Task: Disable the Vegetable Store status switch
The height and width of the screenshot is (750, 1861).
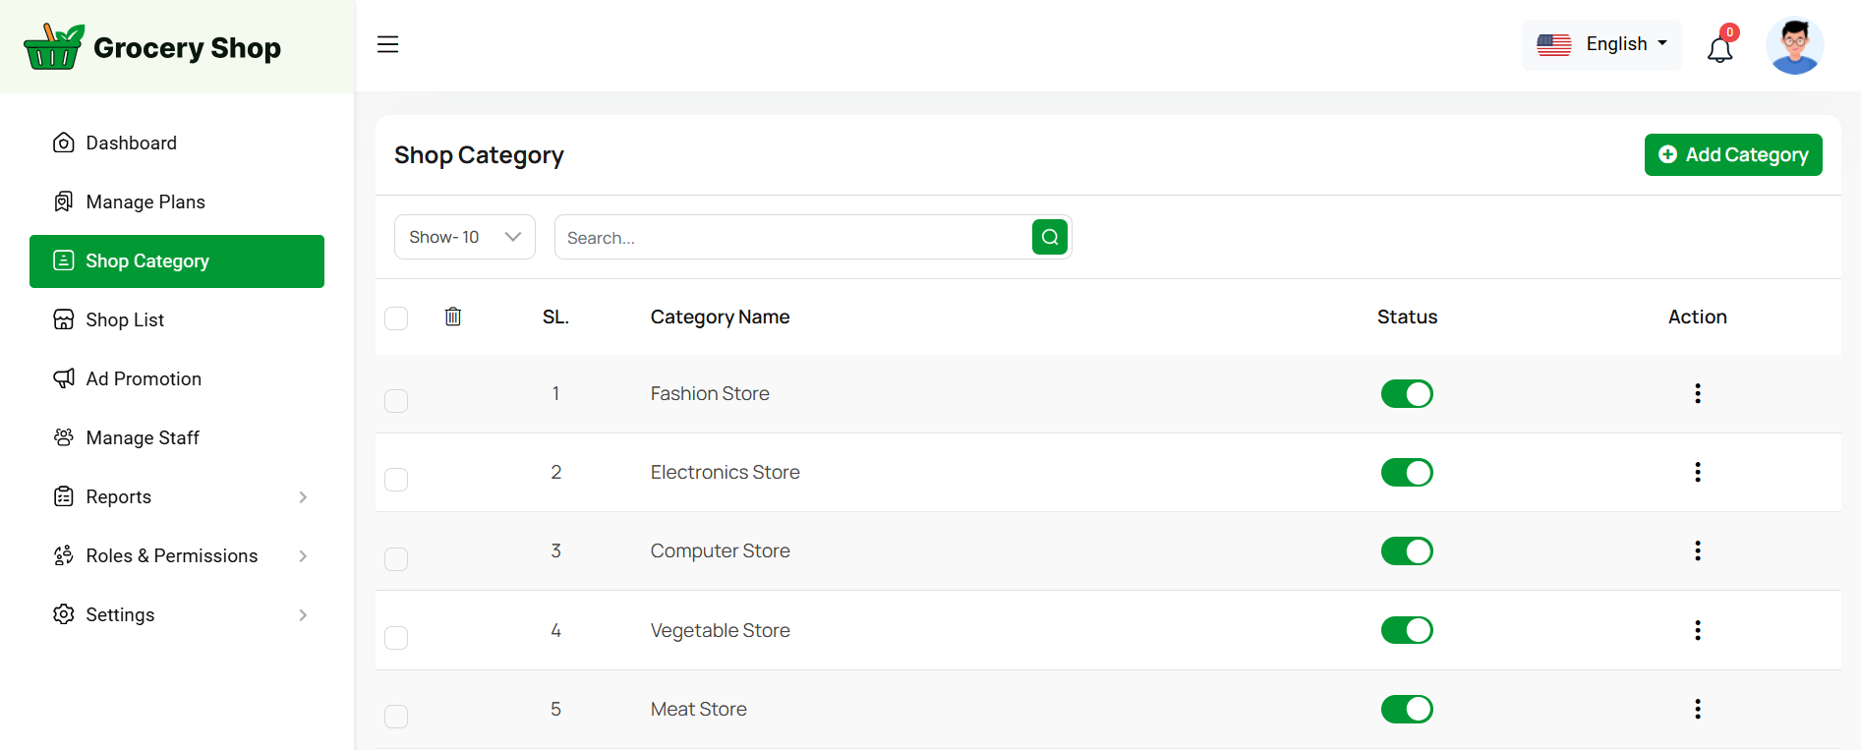Action: [x=1406, y=630]
